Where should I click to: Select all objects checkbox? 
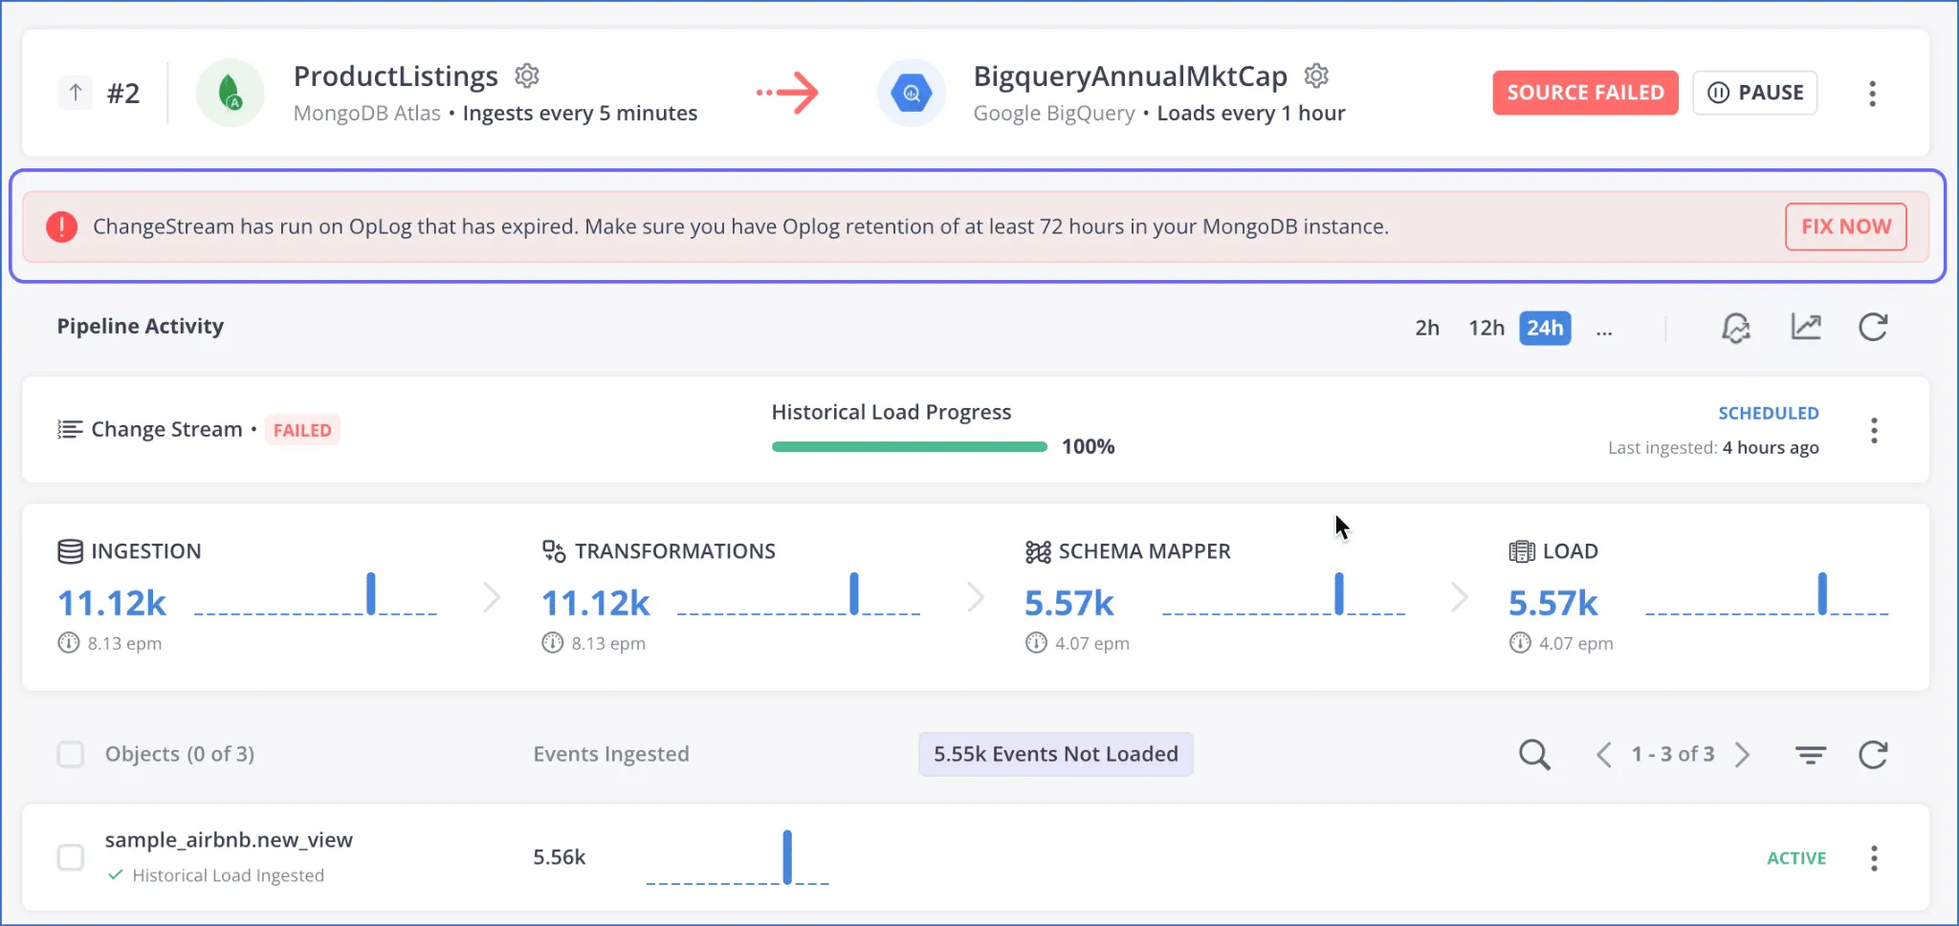[x=71, y=754]
